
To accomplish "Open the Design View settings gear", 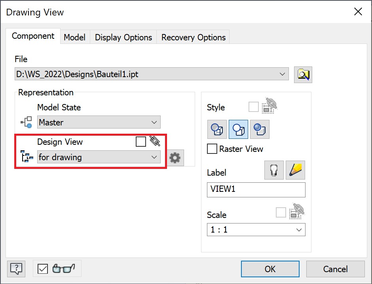I will [x=175, y=157].
